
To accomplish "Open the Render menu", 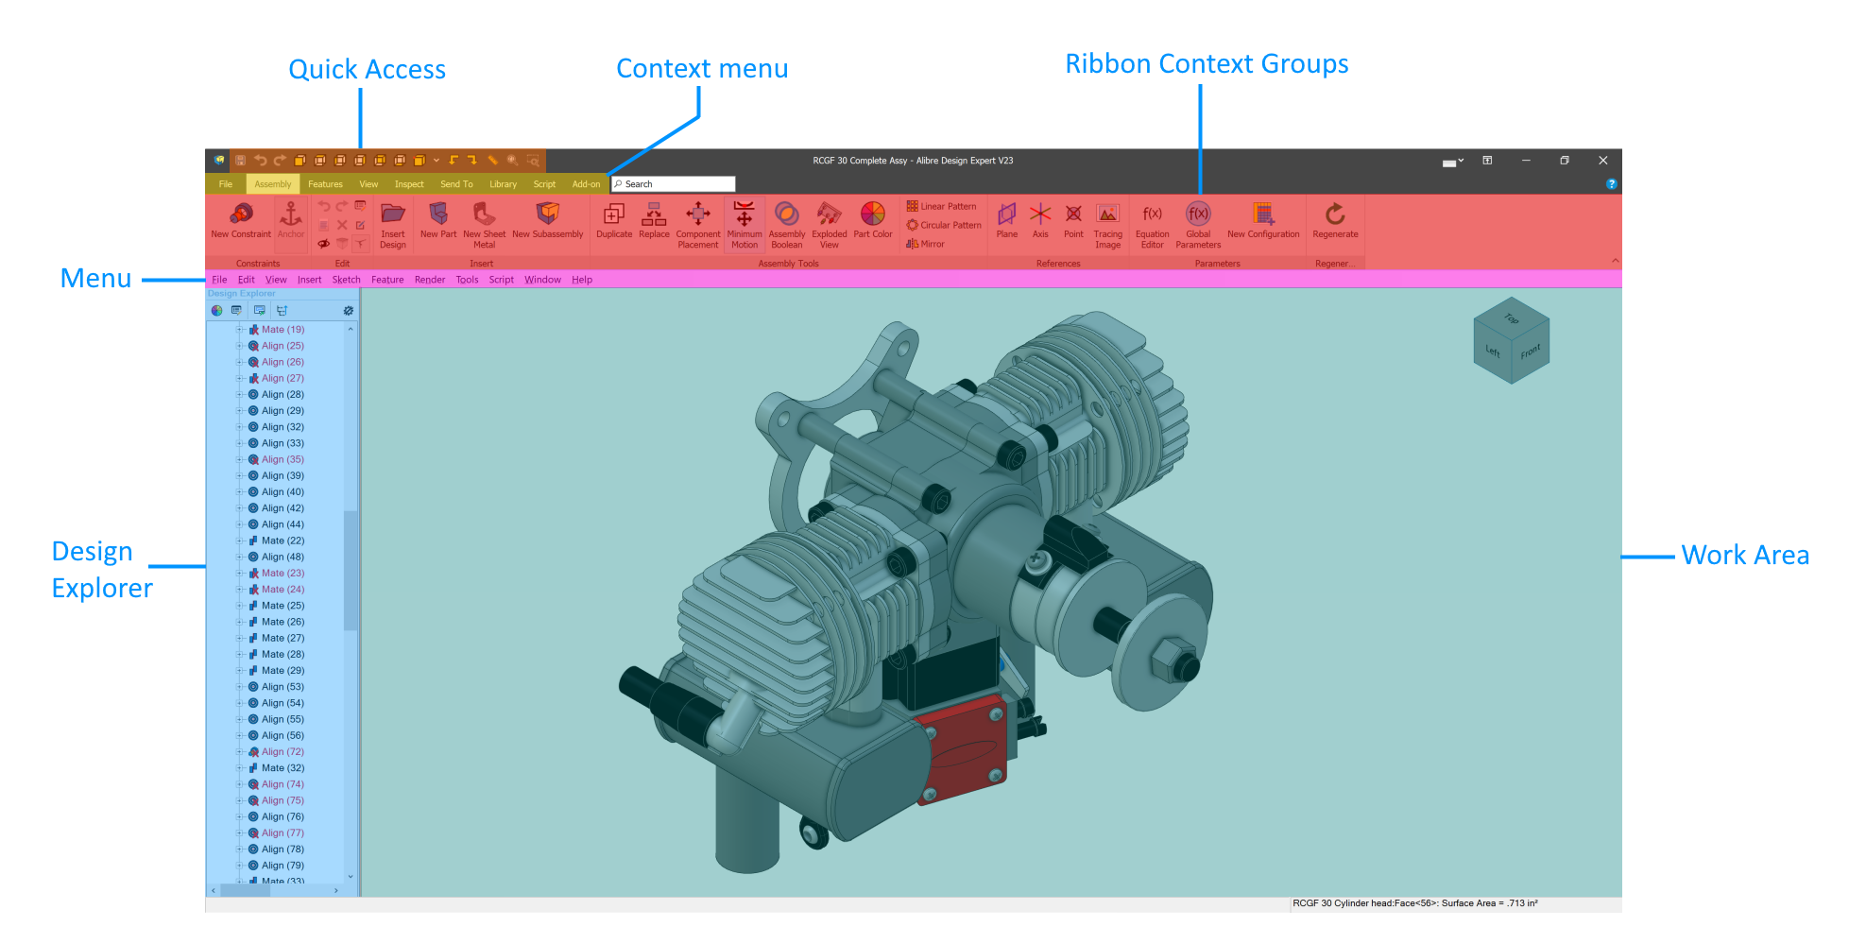I will (x=430, y=280).
